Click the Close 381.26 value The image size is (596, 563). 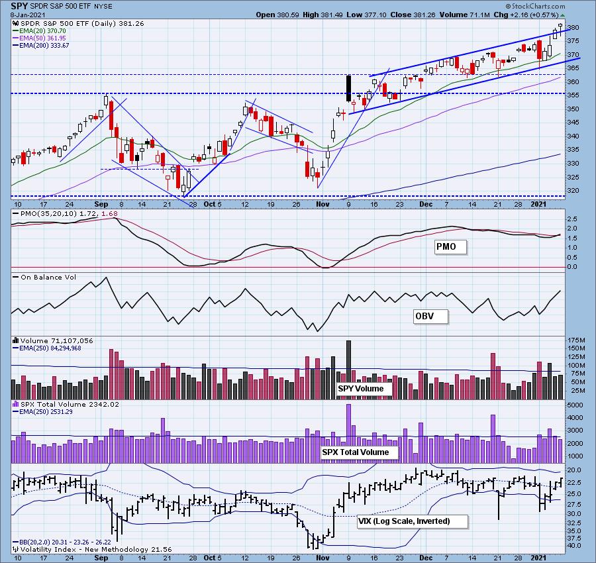pos(413,15)
